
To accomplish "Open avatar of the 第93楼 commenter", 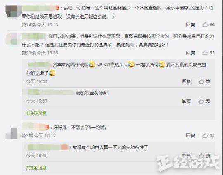I will (x=12, y=39).
